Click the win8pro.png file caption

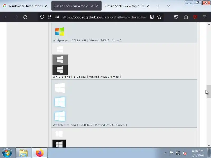coord(87,41)
